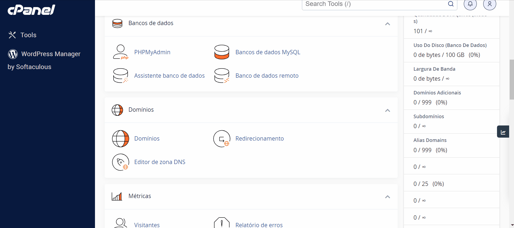The width and height of the screenshot is (514, 228).
Task: Open the notifications bell
Action: pyautogui.click(x=470, y=4)
